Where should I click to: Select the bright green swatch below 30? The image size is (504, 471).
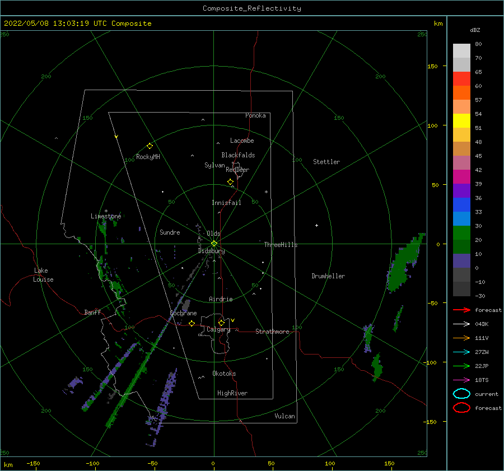pos(461,233)
